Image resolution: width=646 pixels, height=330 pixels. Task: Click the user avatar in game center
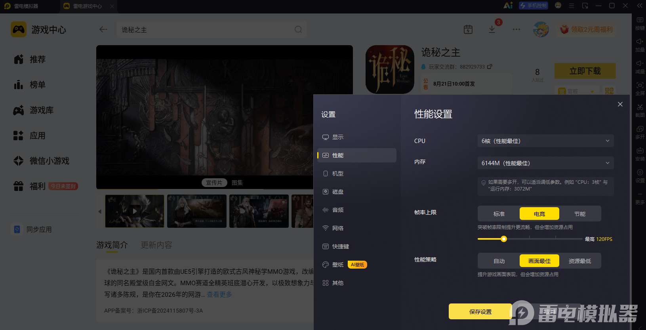(541, 29)
